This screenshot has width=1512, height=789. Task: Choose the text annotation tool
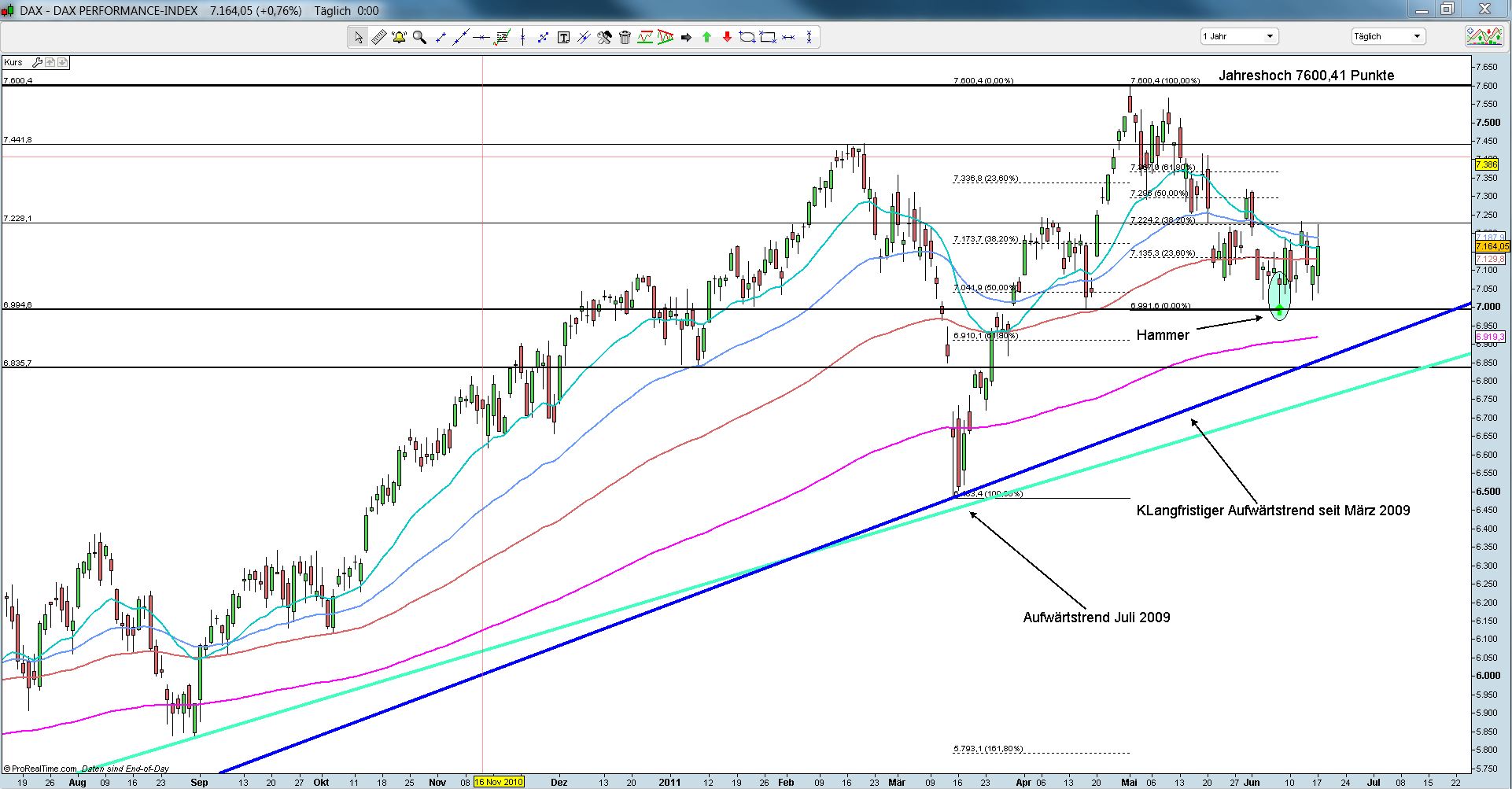(x=563, y=37)
